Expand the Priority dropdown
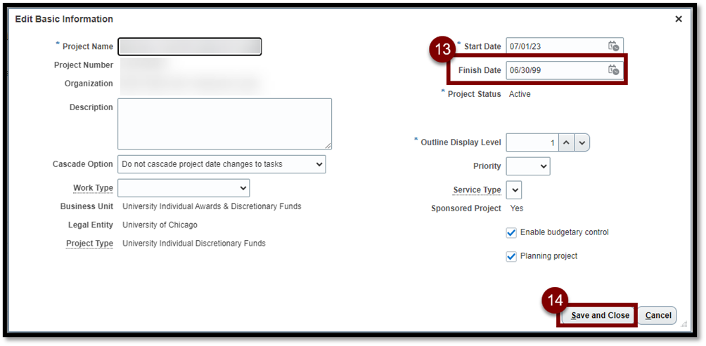Viewport: 706px width, 346px height. click(527, 166)
